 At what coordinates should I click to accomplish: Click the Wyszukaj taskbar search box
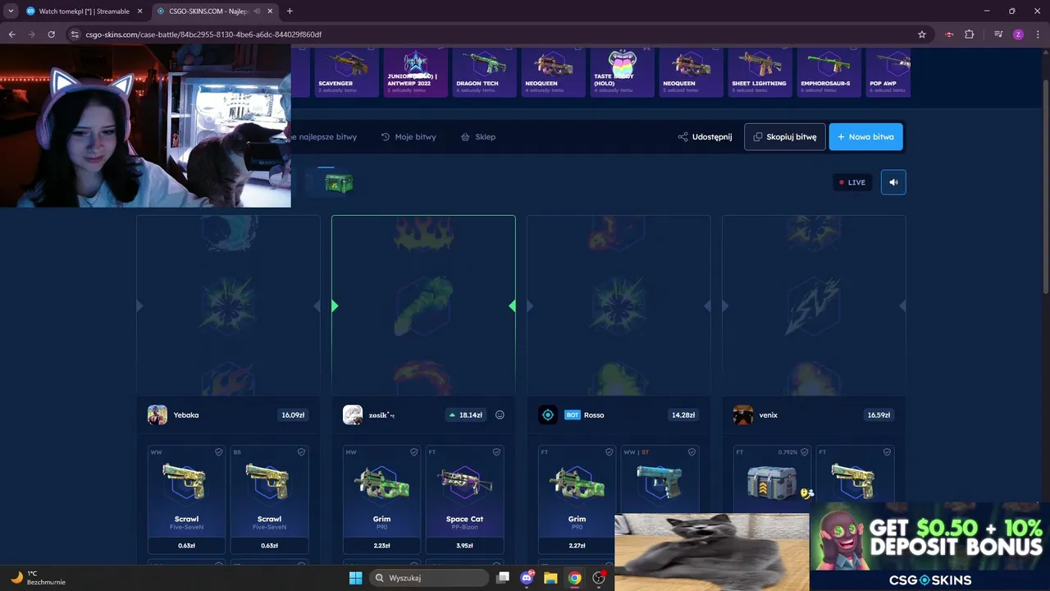tap(429, 578)
